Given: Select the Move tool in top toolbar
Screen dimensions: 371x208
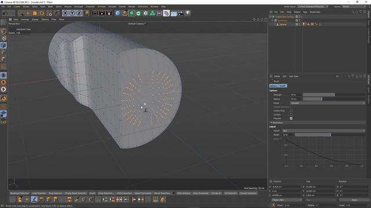Looking at the screenshot, I should tap(28, 13).
